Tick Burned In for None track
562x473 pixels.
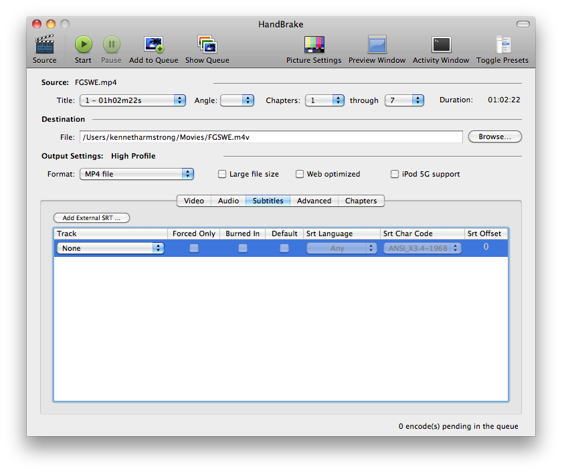pos(243,248)
